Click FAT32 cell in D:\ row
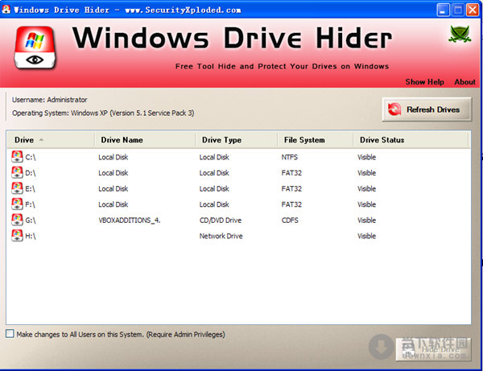Image resolution: width=483 pixels, height=371 pixels. tap(291, 173)
